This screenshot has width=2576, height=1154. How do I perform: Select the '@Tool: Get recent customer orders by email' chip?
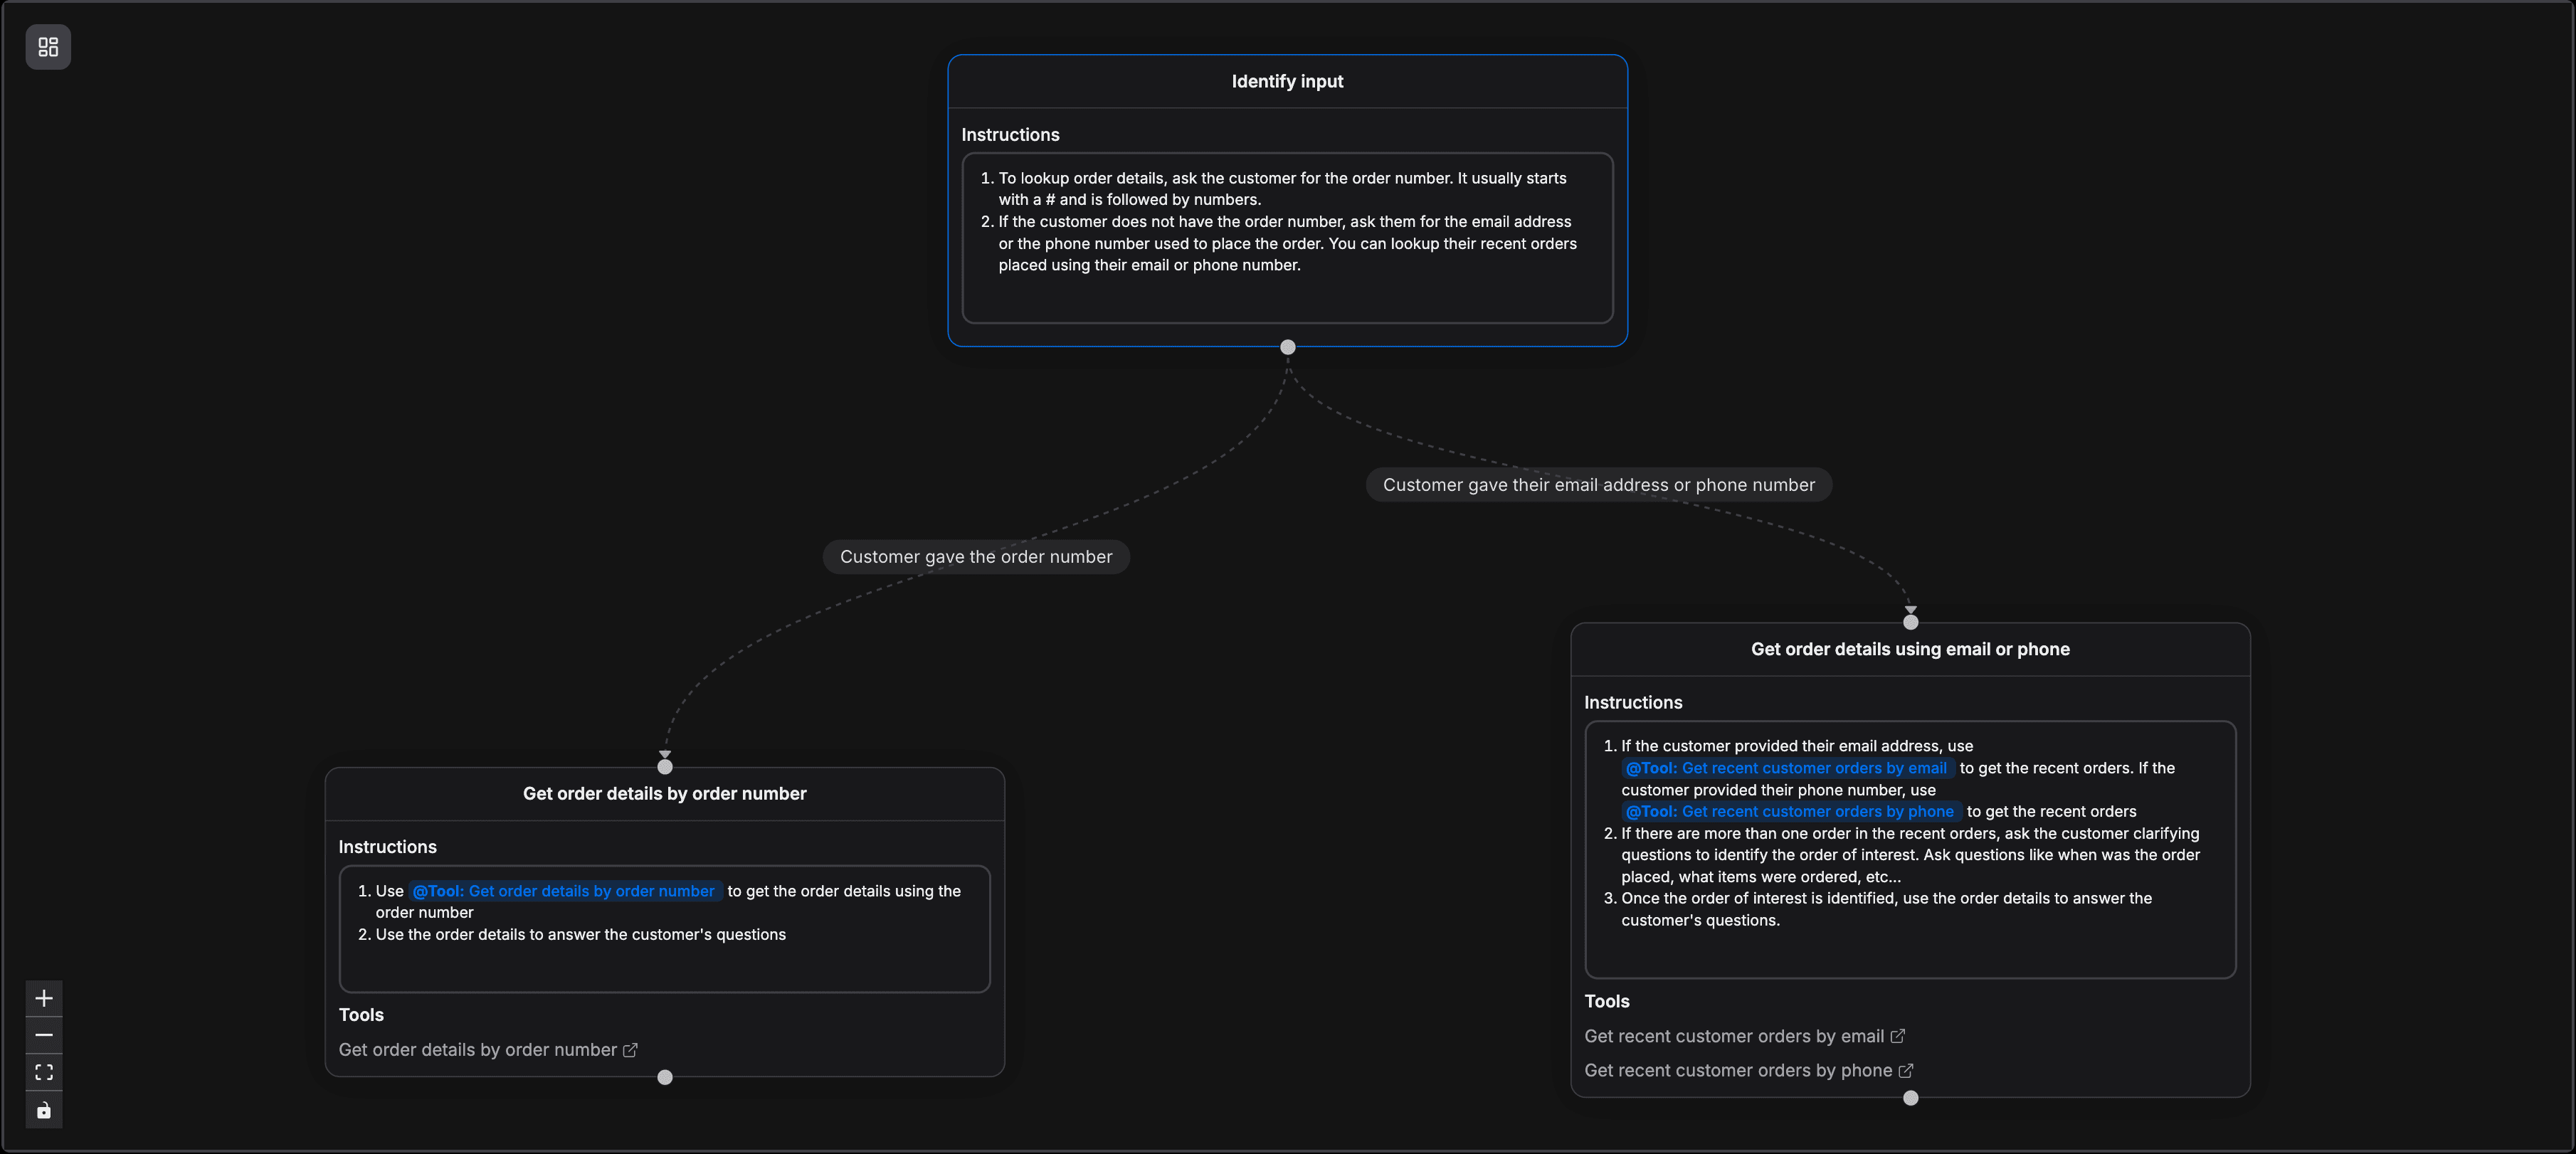pos(1788,767)
